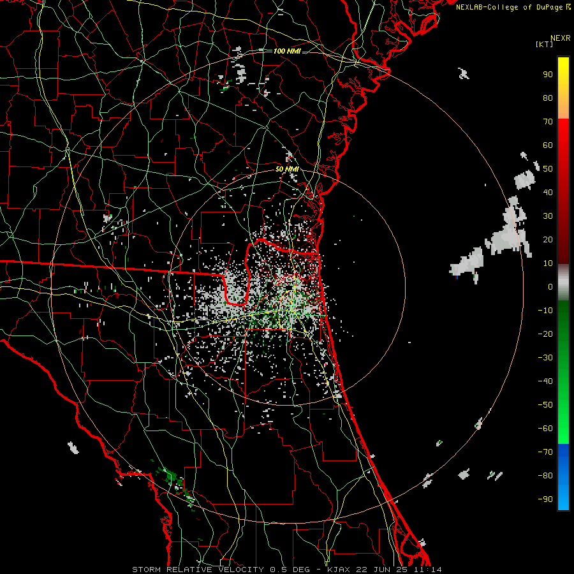Viewport: 574px width, 574px height.
Task: Click the NEXR label above the color scale
Action: pyautogui.click(x=560, y=38)
